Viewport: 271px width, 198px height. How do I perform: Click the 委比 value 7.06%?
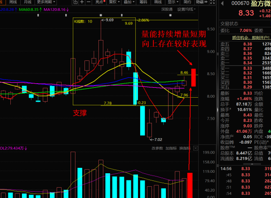tap(246, 31)
